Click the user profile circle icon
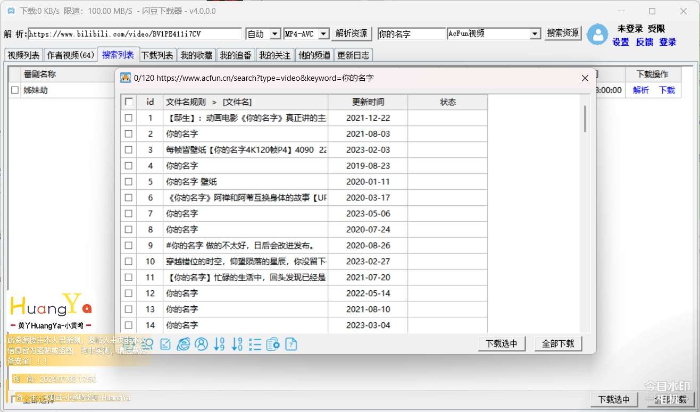 pyautogui.click(x=202, y=344)
